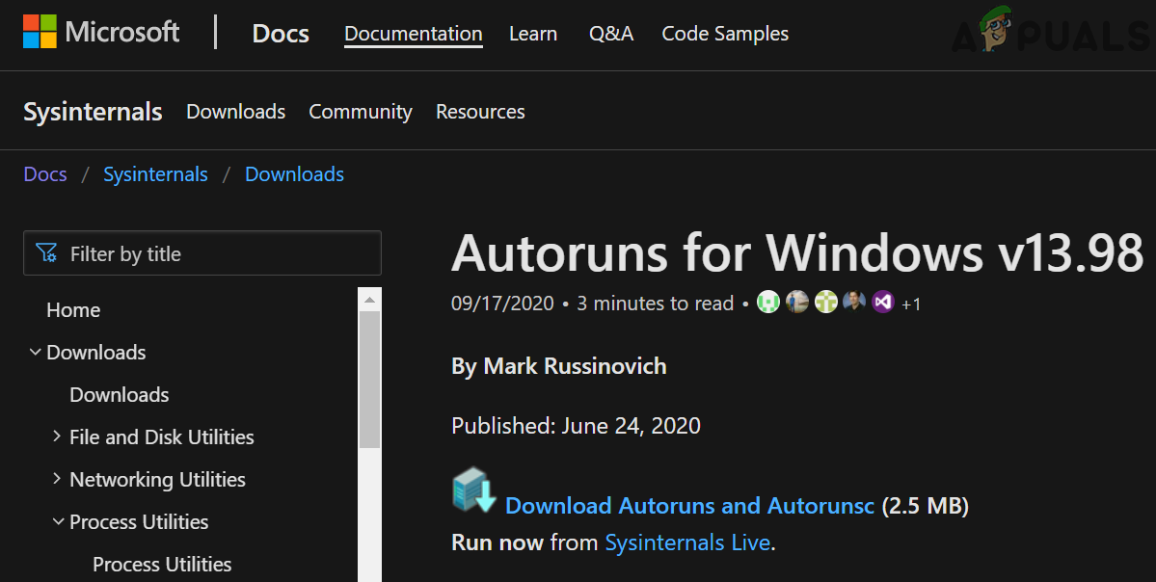Viewport: 1156px width, 582px height.
Task: Go to the Q&A menu item
Action: coord(611,34)
